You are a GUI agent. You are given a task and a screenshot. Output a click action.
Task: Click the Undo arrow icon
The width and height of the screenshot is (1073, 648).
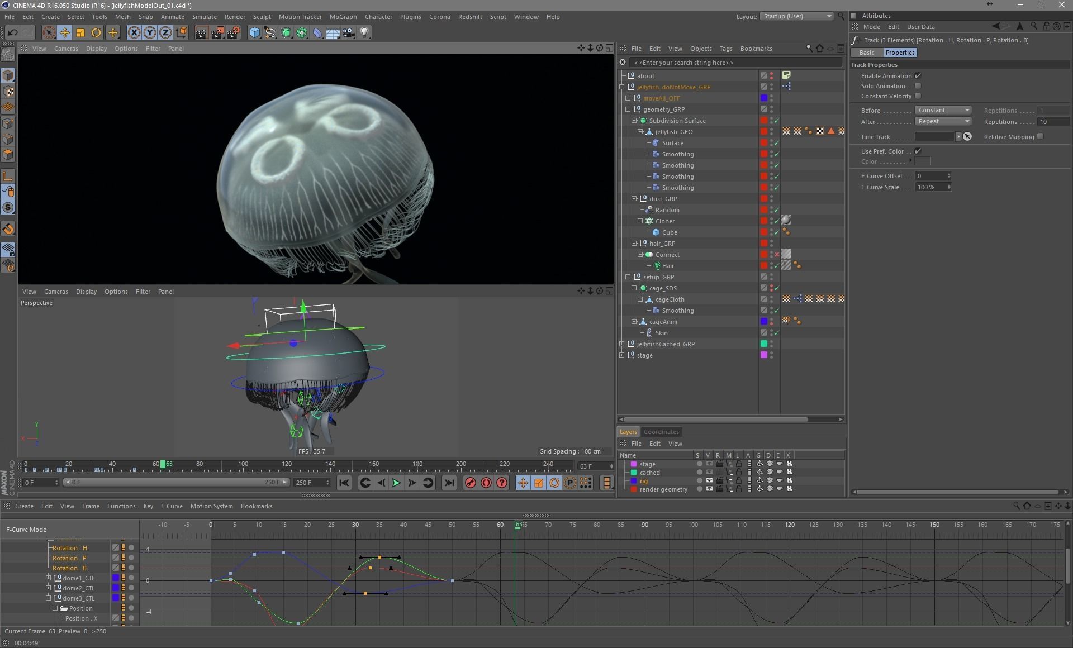12,32
